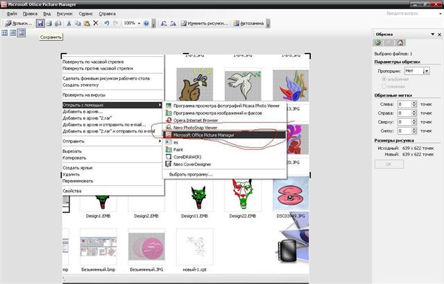
Task: Open the Обрезка task pane menu arrow
Action: (x=432, y=33)
